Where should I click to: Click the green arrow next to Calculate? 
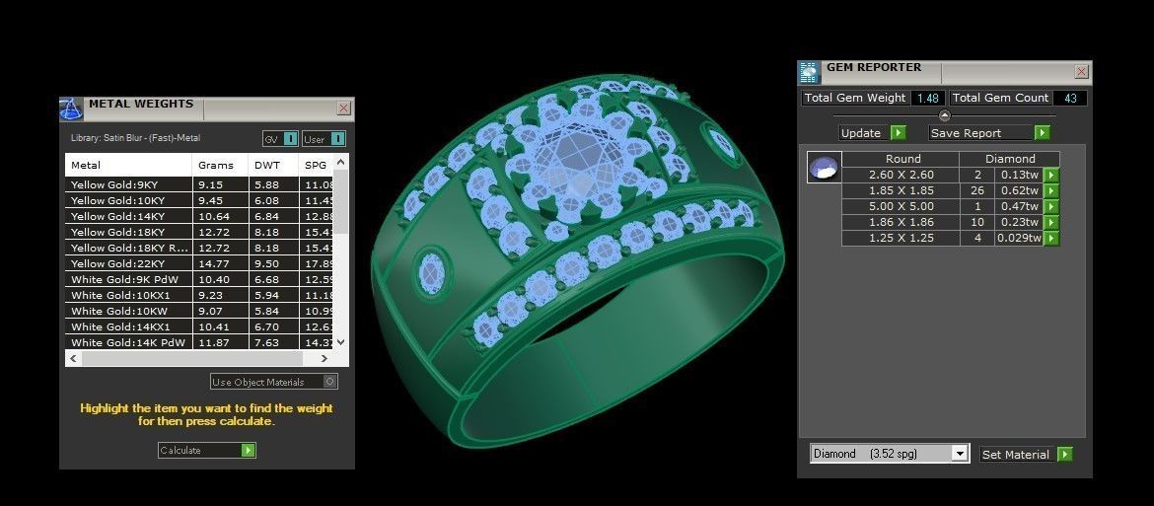(248, 450)
